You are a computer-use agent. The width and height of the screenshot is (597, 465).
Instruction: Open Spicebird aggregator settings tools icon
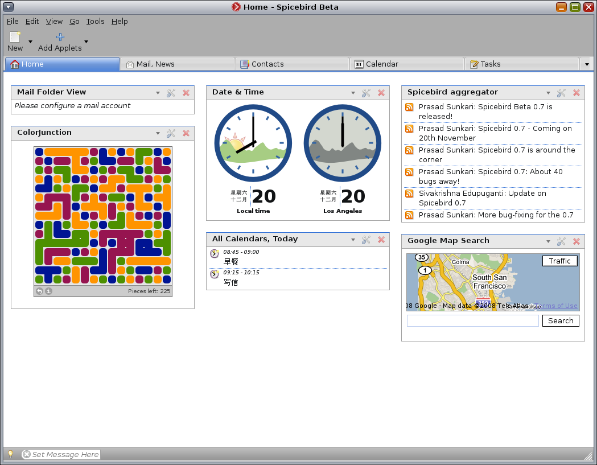click(x=561, y=93)
